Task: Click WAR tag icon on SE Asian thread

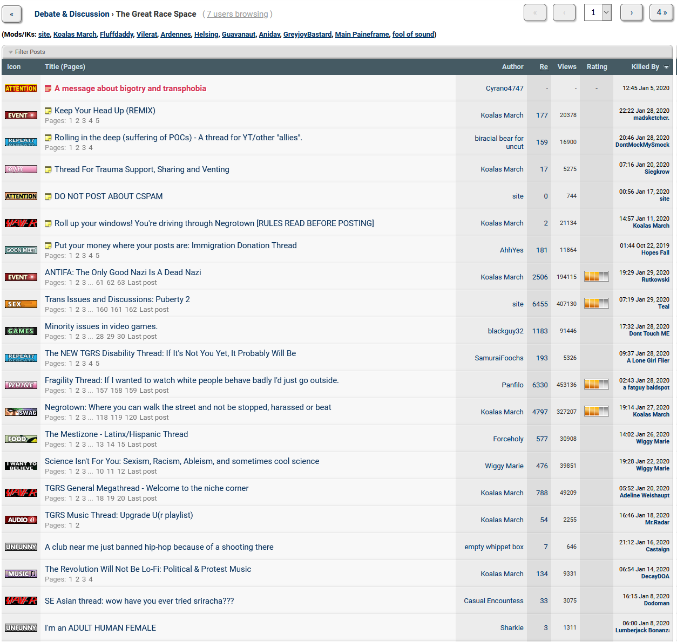Action: (x=21, y=601)
